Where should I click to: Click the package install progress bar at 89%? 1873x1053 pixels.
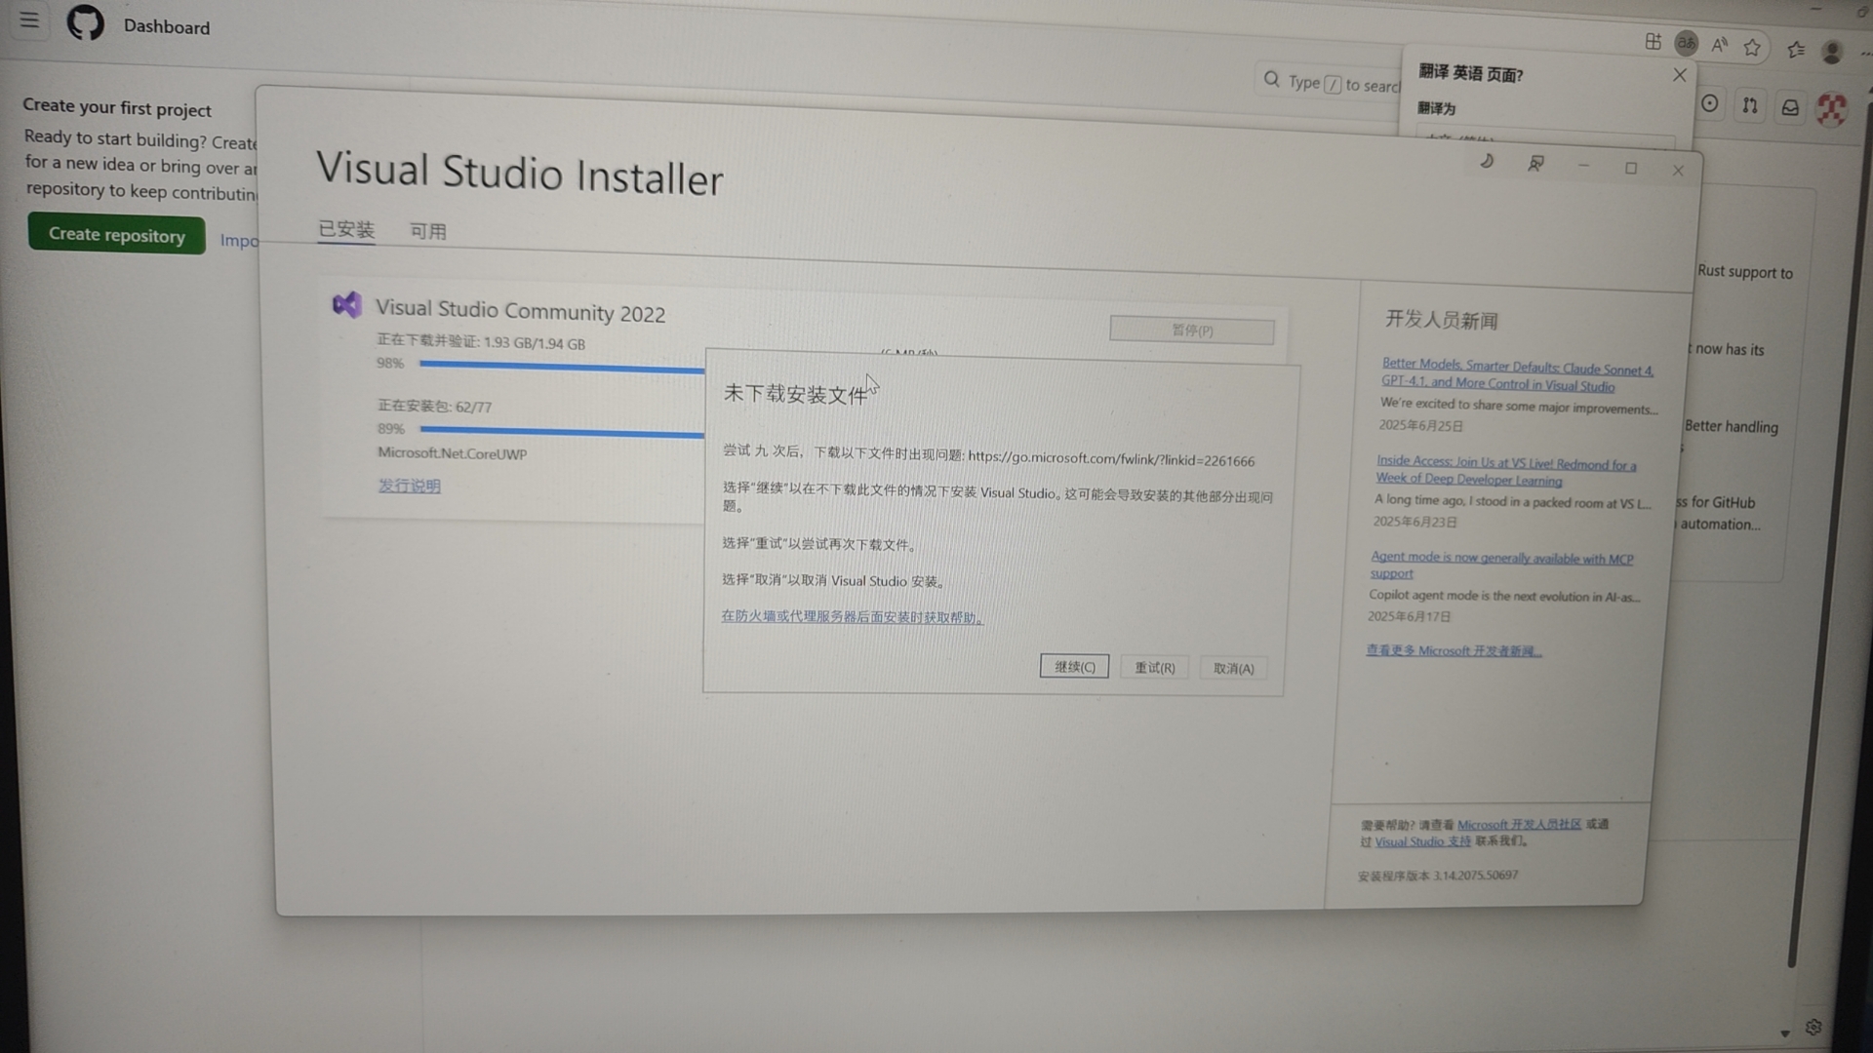pyautogui.click(x=562, y=431)
